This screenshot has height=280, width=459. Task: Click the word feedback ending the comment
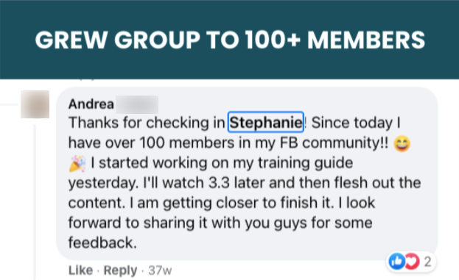coord(102,243)
